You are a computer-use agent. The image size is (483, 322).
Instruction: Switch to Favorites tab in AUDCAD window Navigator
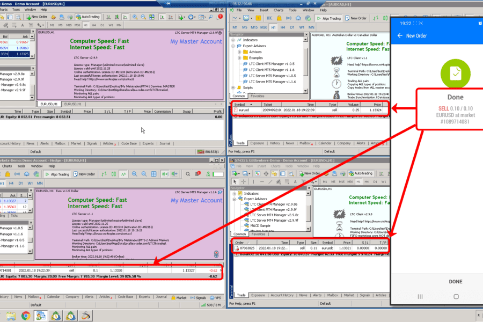(258, 96)
